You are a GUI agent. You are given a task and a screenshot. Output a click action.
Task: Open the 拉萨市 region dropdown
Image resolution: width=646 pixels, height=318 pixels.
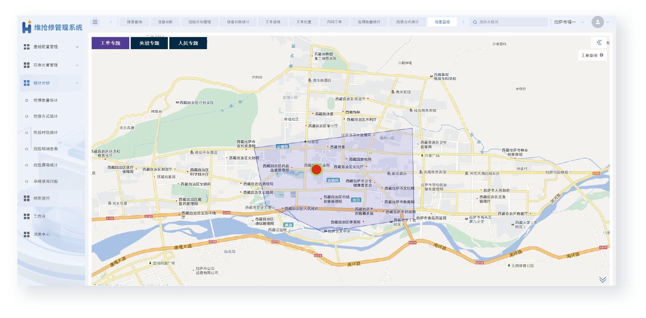[x=569, y=22]
